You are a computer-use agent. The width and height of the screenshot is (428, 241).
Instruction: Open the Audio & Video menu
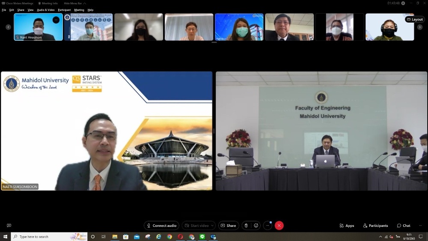coord(45,10)
